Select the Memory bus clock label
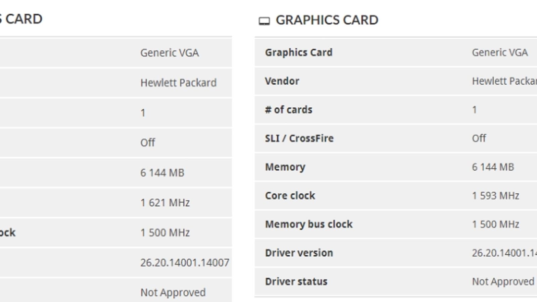The width and height of the screenshot is (537, 302). [309, 224]
